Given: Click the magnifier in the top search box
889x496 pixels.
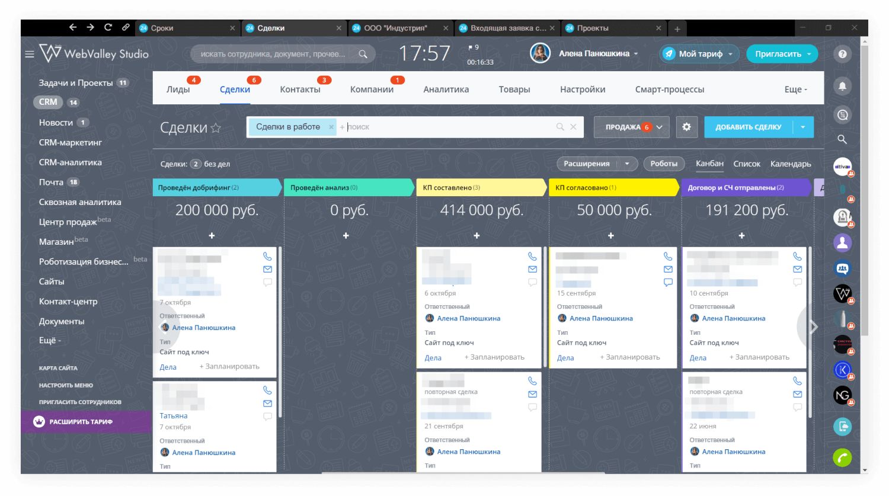Looking at the screenshot, I should [363, 54].
